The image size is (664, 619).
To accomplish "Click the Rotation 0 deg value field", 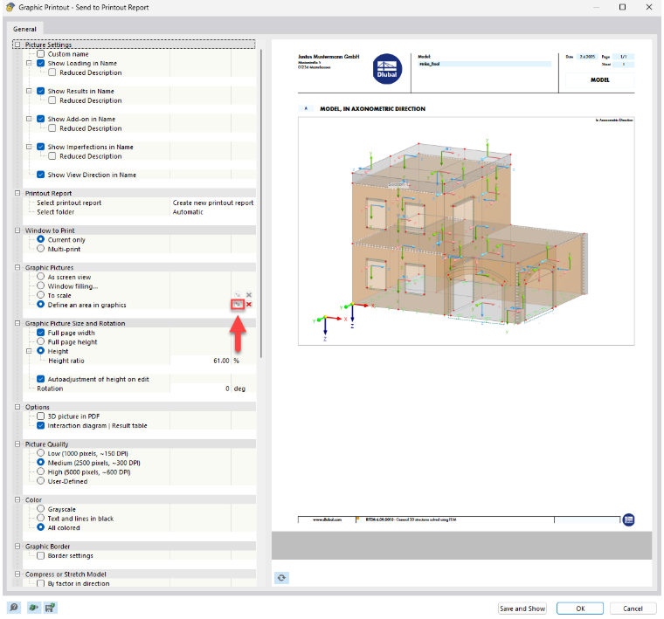I will tap(201, 389).
